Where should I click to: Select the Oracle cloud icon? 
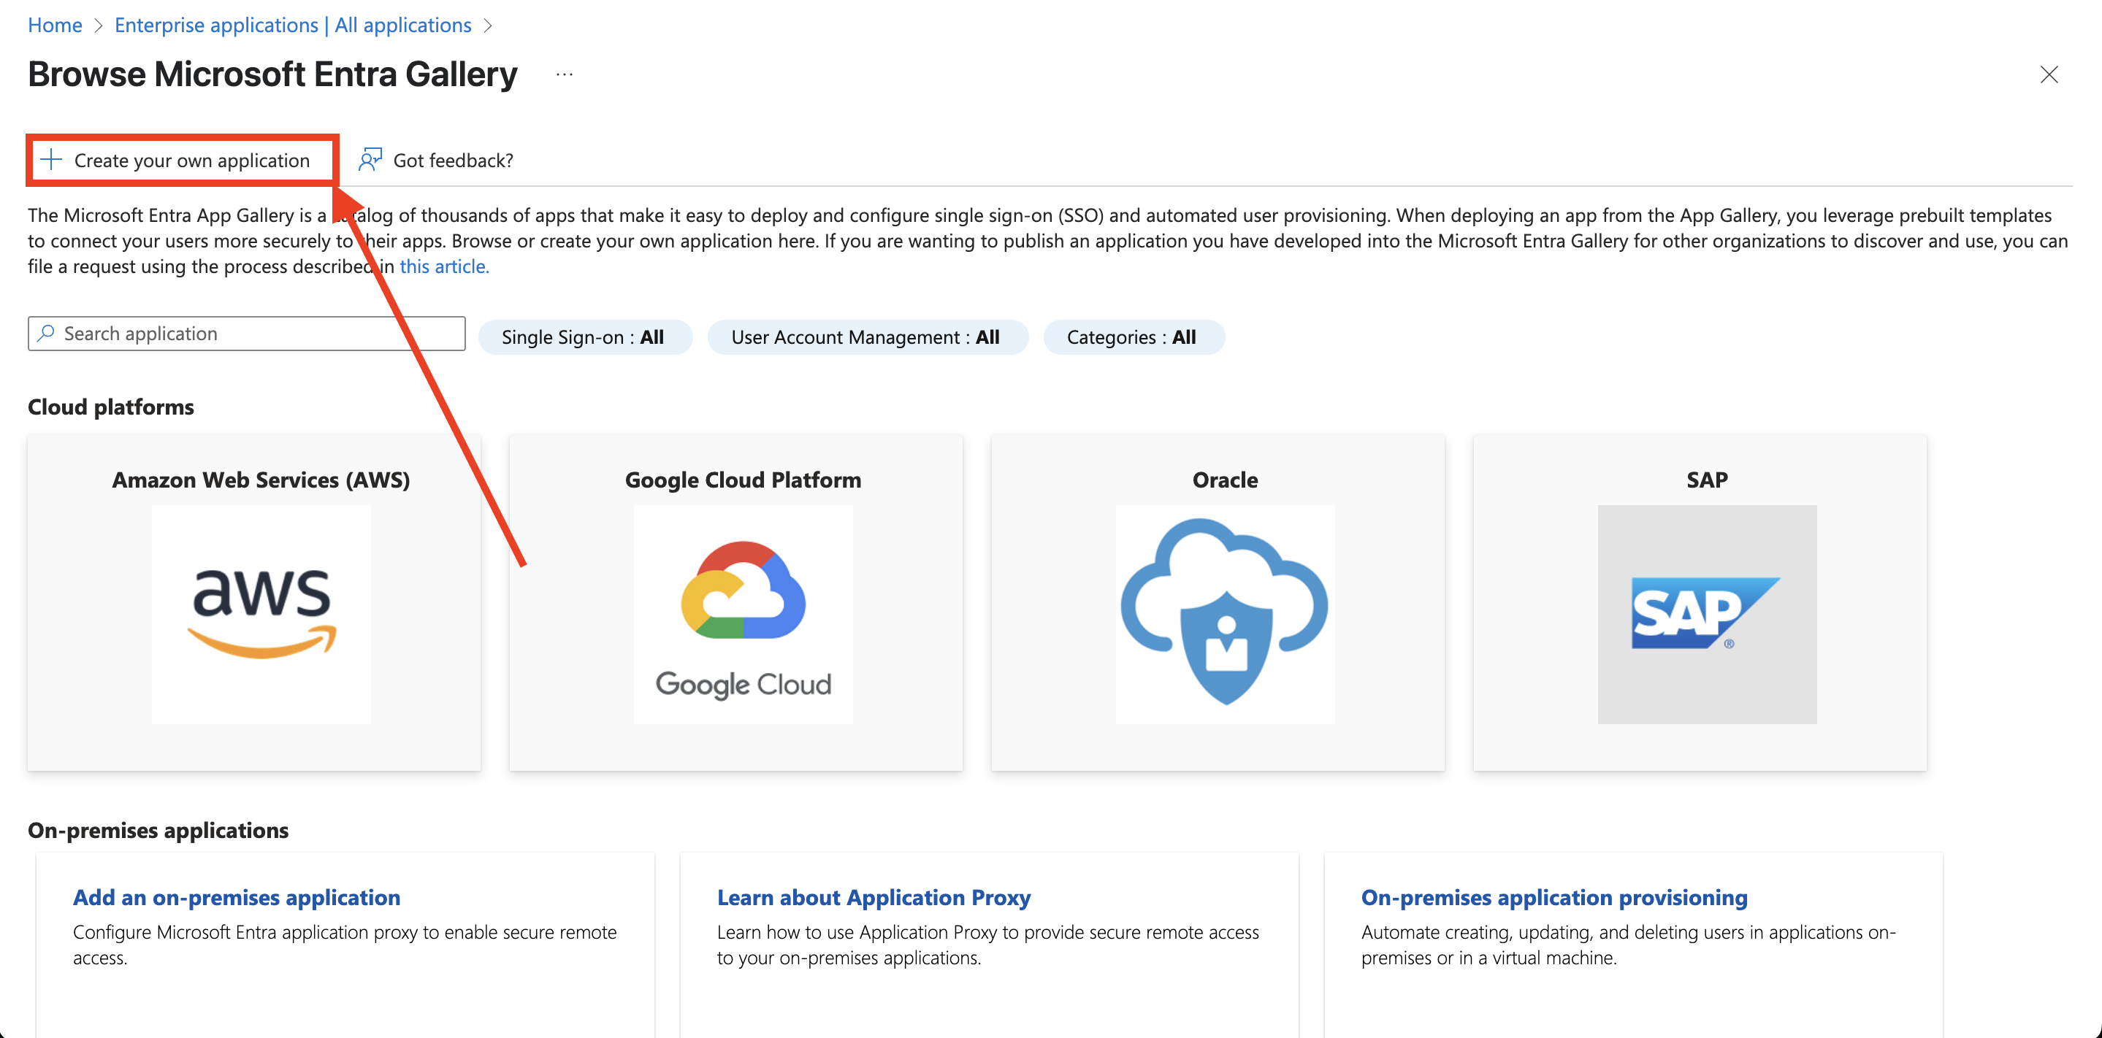coord(1224,615)
